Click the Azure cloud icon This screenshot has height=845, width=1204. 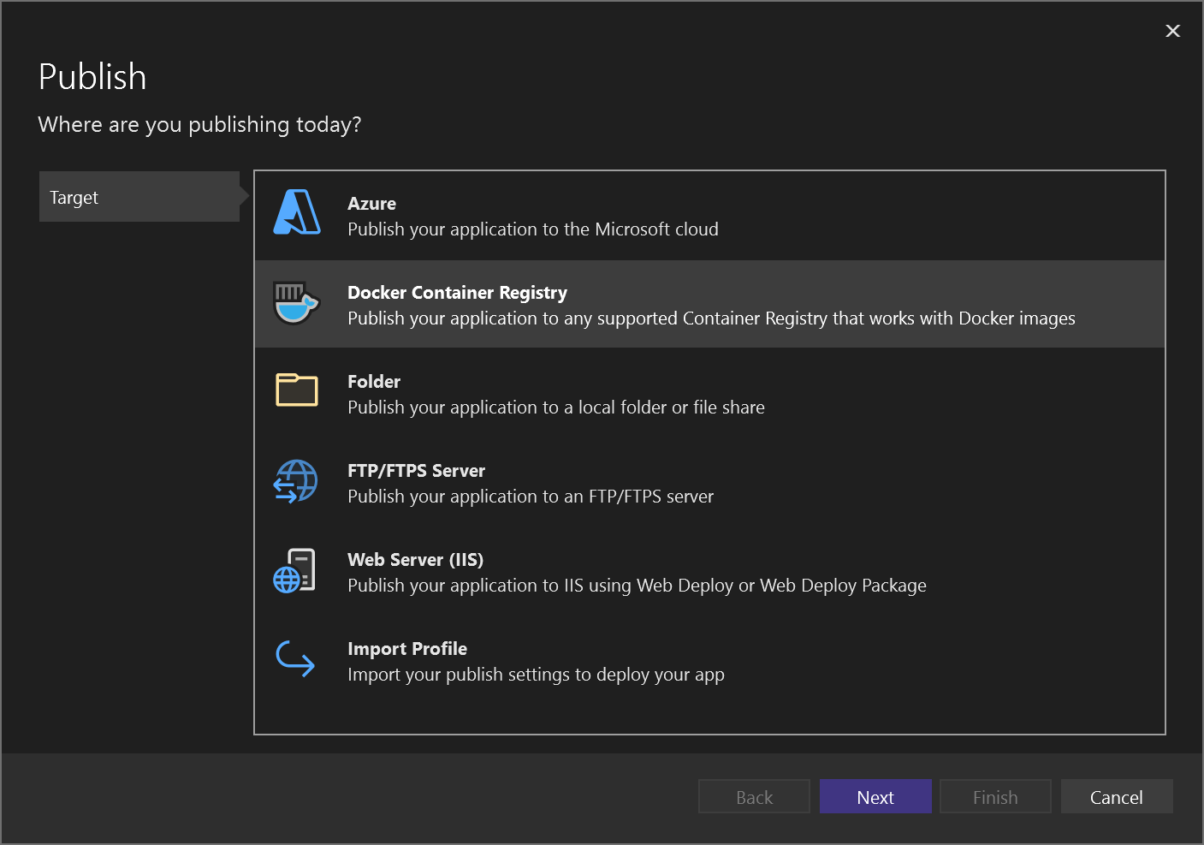click(295, 214)
